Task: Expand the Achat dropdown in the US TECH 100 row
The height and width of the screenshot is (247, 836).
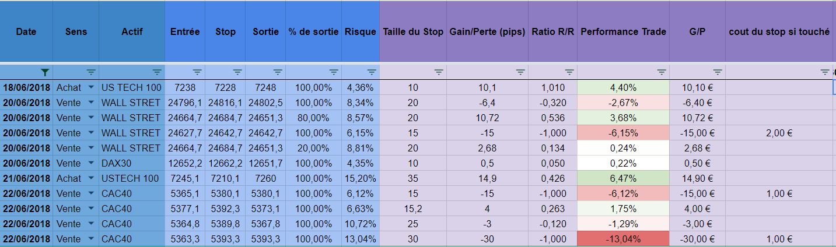Action: tap(90, 87)
